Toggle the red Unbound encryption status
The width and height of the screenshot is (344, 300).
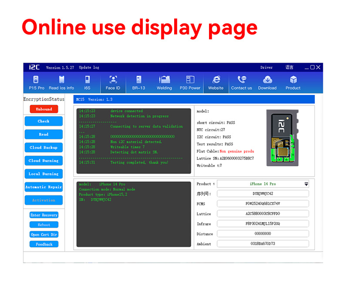[x=44, y=109]
